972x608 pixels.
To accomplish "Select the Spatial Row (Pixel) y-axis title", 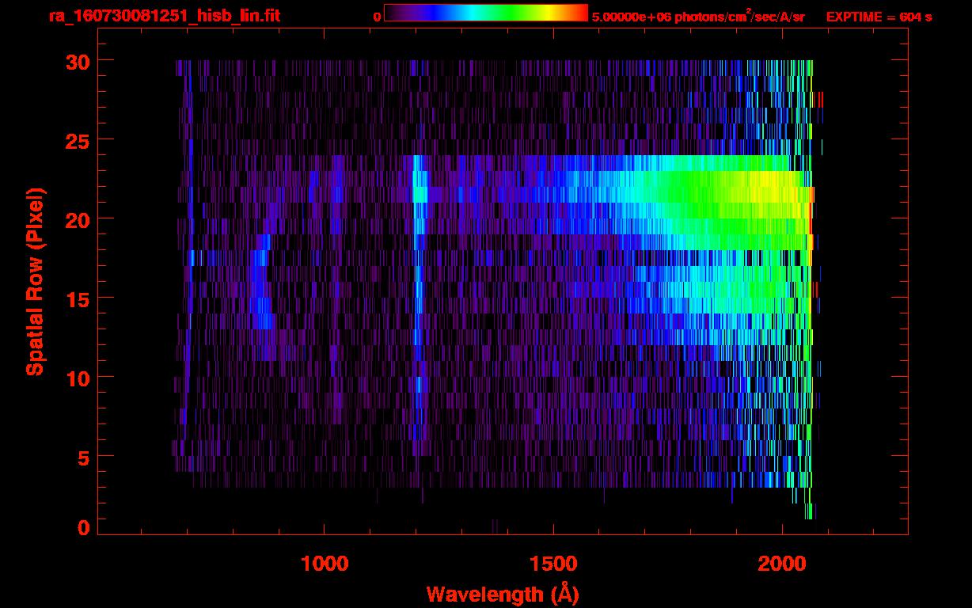I will coord(35,281).
